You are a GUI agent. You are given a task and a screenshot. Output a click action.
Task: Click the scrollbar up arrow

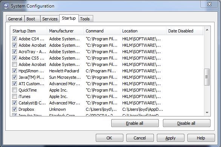[x=207, y=30]
